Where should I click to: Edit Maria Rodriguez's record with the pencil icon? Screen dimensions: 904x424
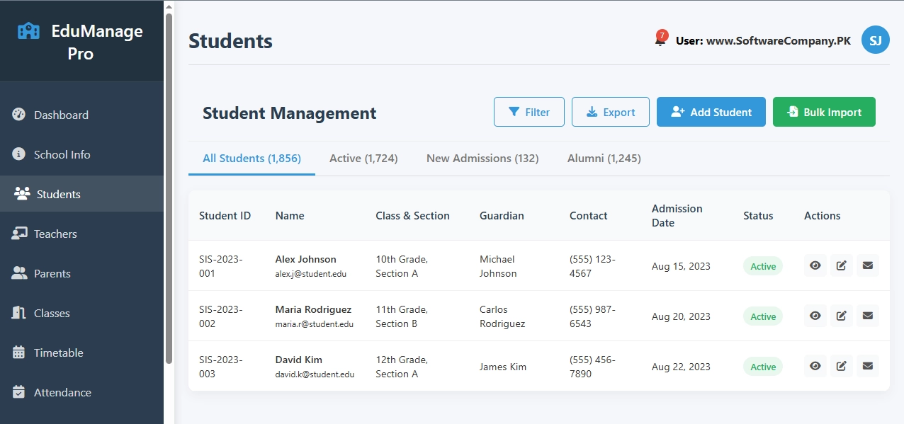841,315
